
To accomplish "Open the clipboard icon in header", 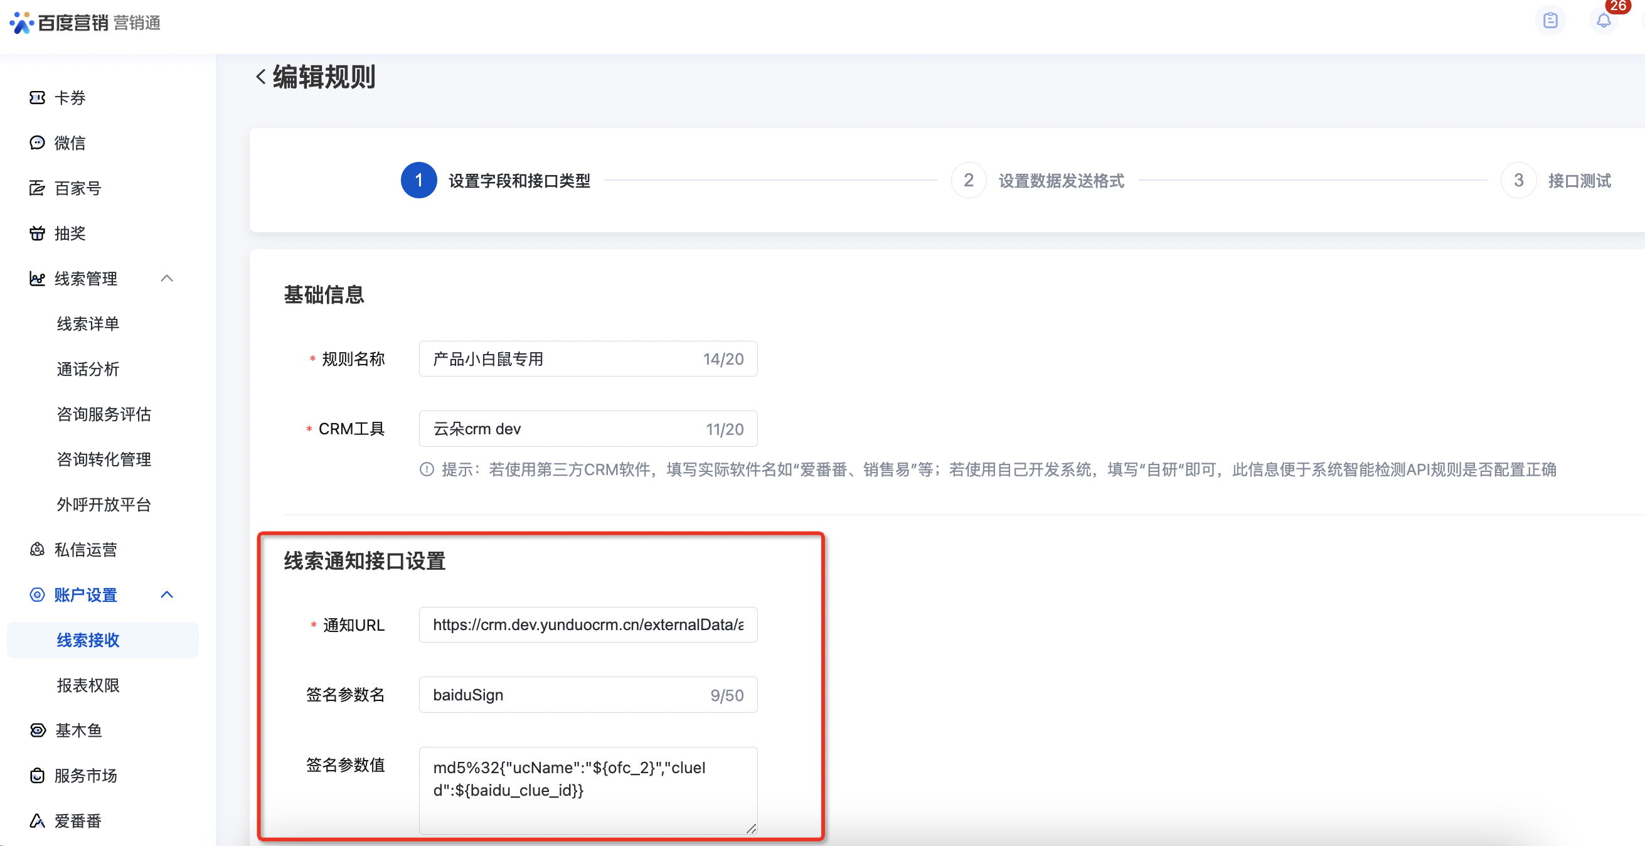I will 1550,21.
